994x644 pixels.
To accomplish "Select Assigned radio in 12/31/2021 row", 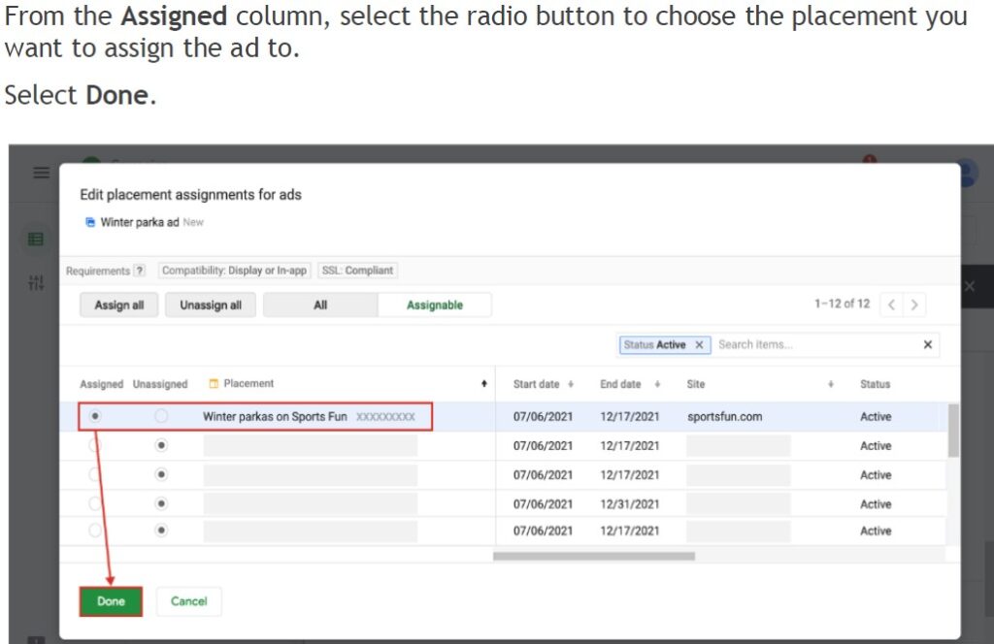I will 95,503.
